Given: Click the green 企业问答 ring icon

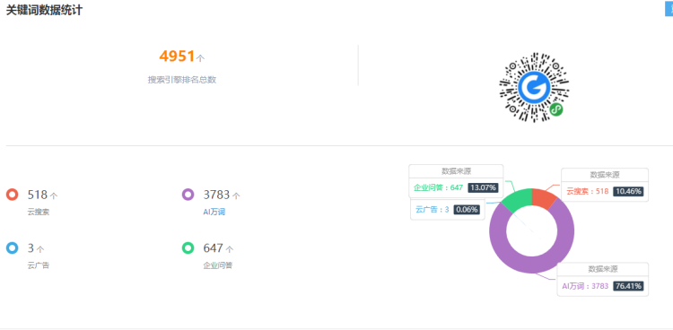Looking at the screenshot, I should [188, 247].
